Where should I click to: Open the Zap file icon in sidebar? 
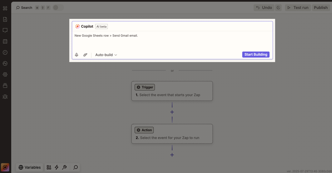(5, 19)
